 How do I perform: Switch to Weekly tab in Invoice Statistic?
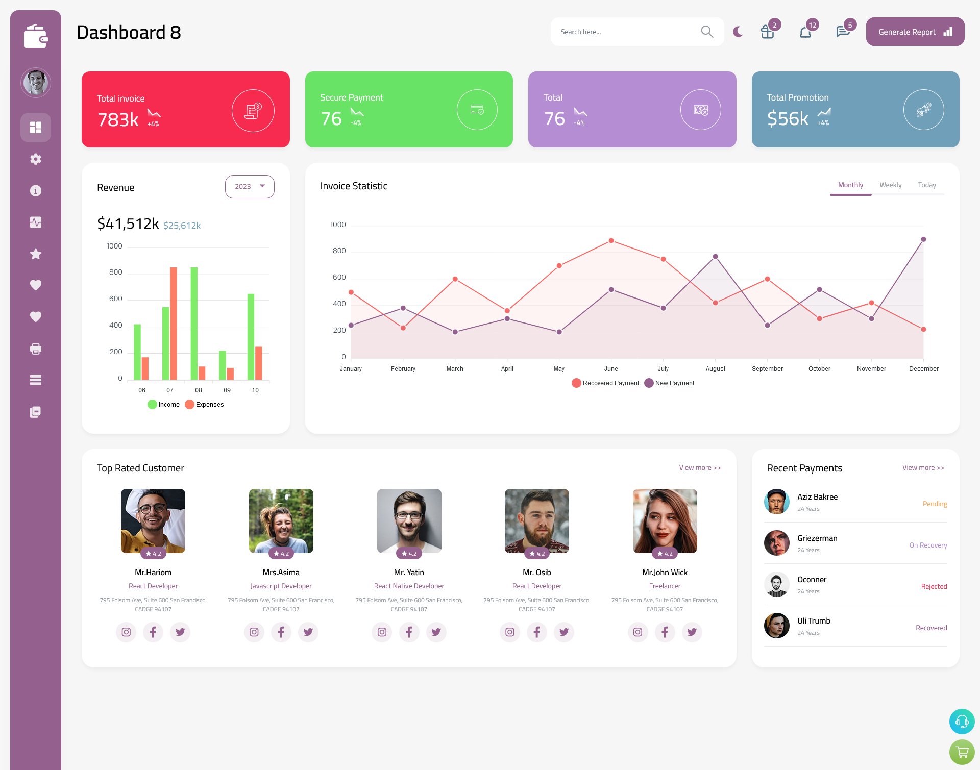[x=890, y=185]
